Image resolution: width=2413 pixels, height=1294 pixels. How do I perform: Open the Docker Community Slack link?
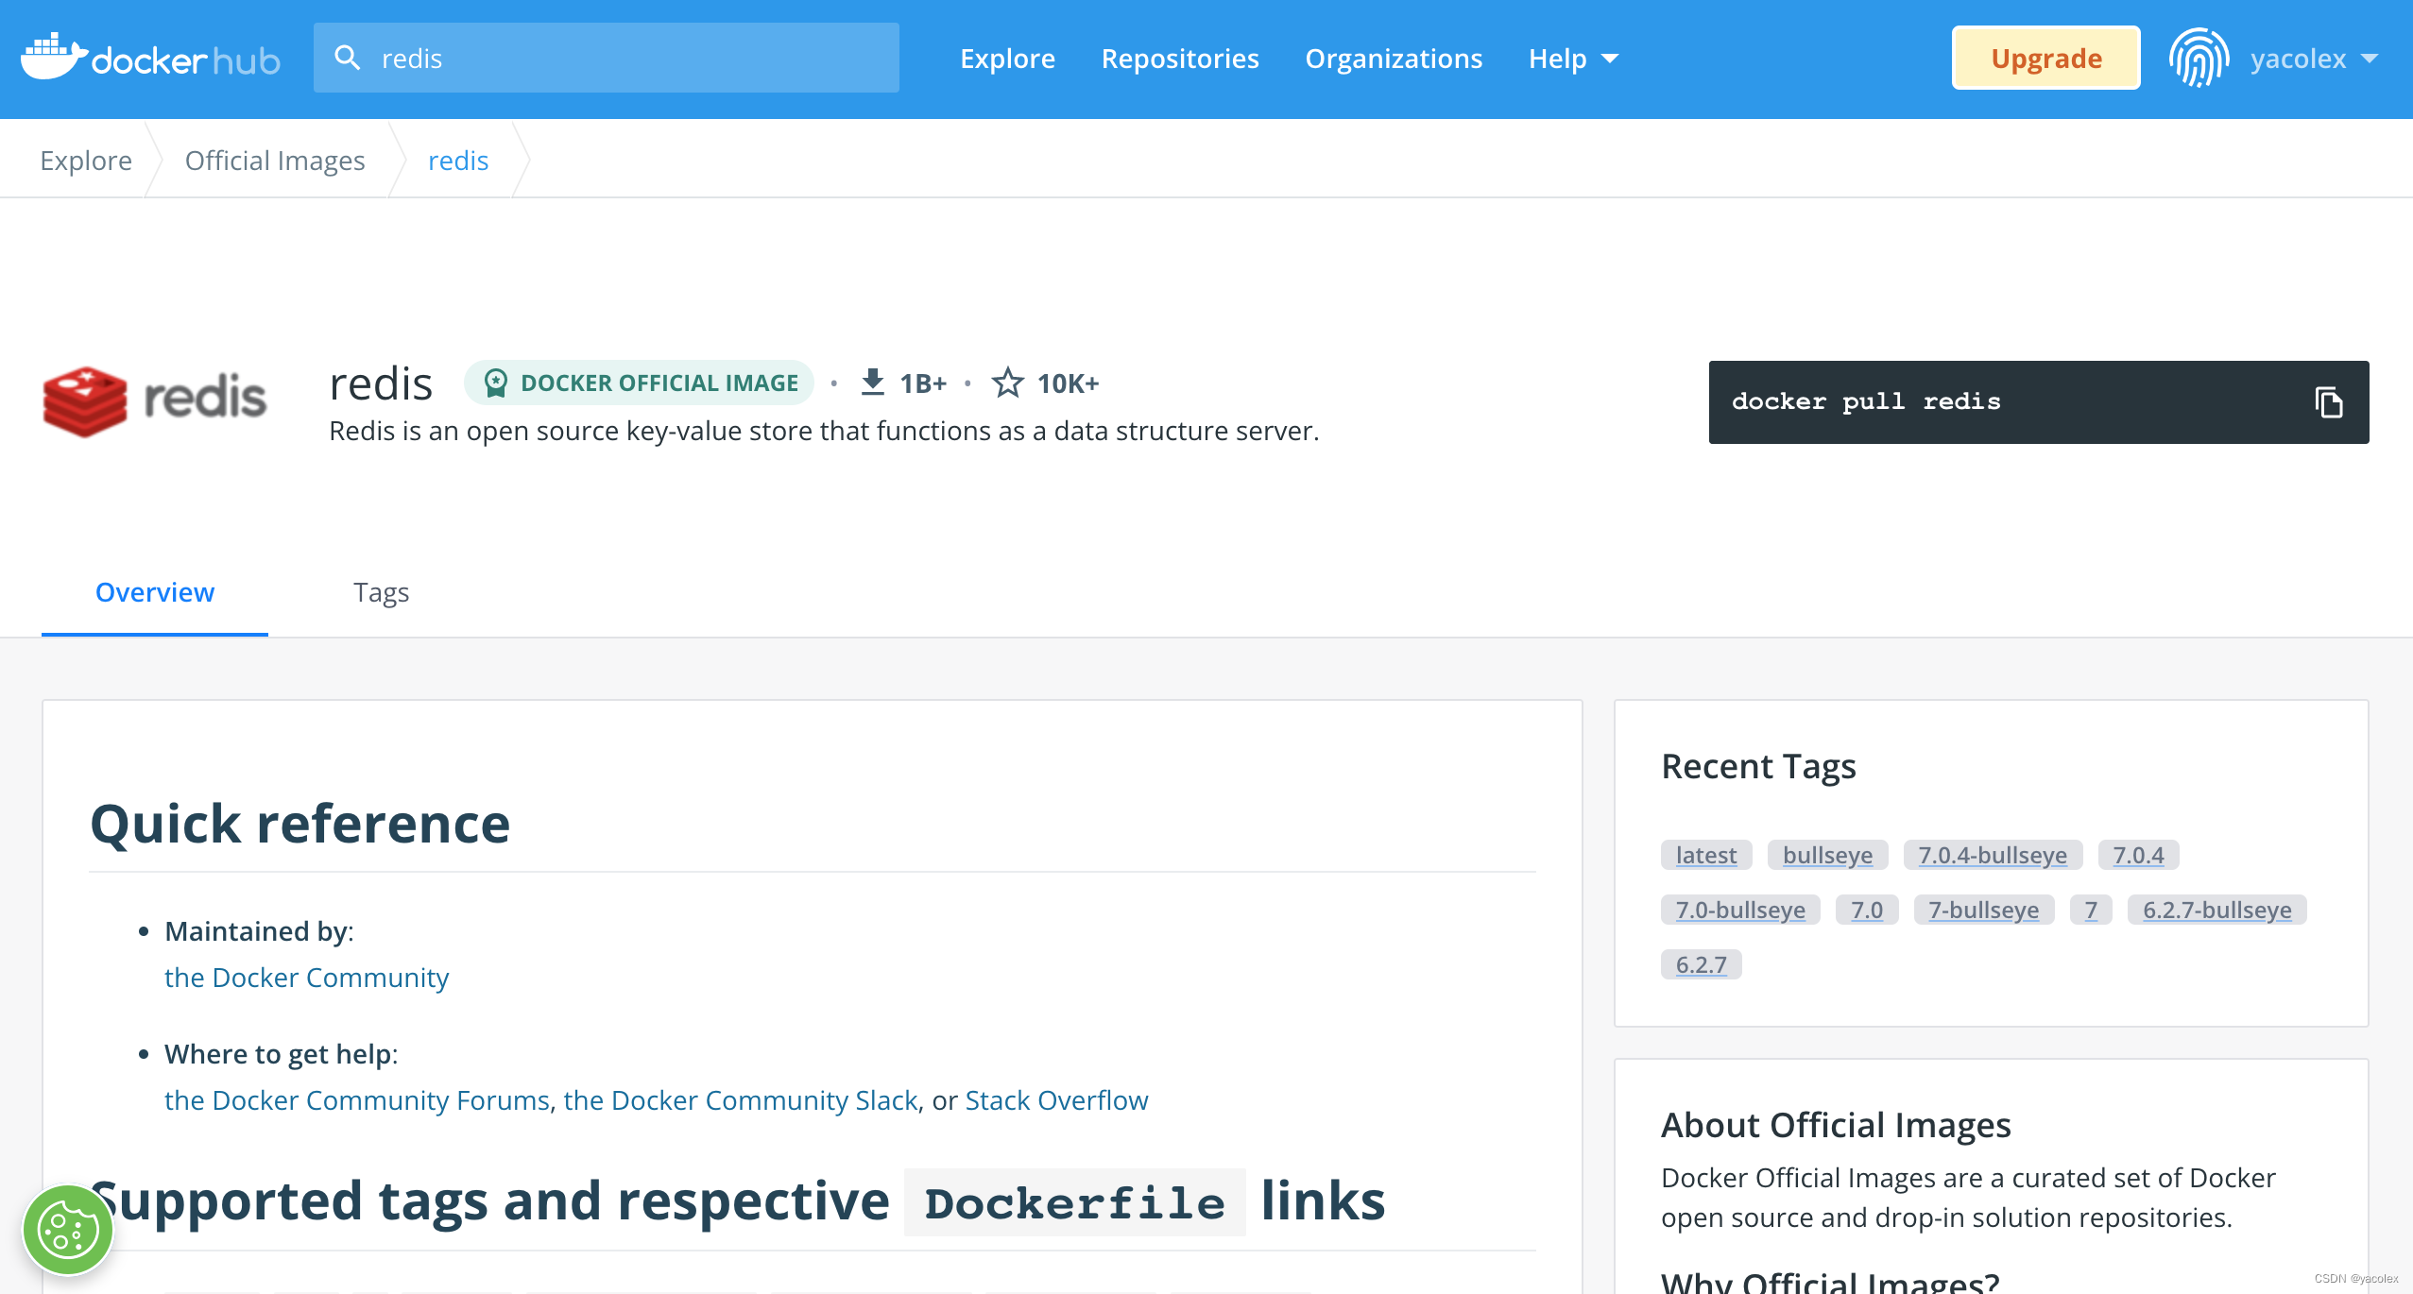(741, 1100)
